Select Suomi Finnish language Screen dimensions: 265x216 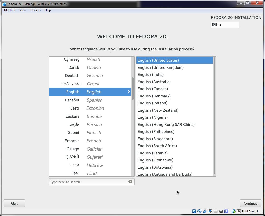[x=90, y=132]
